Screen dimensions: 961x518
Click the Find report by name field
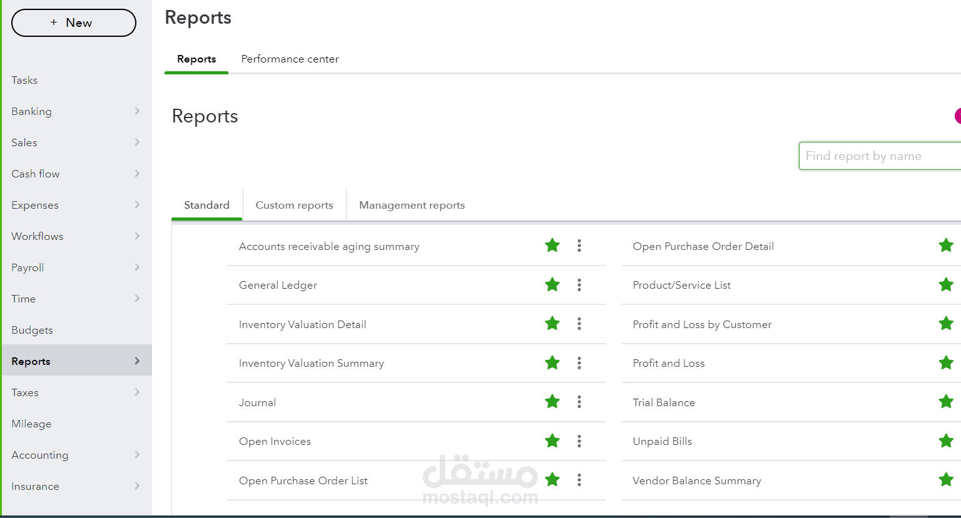[x=876, y=156]
